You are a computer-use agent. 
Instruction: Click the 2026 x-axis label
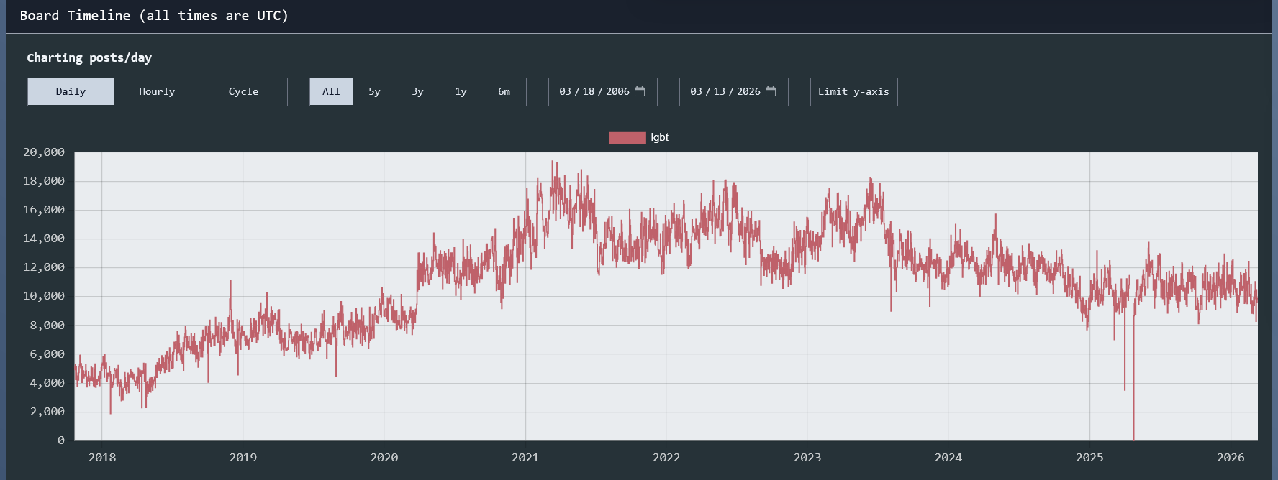click(1231, 457)
